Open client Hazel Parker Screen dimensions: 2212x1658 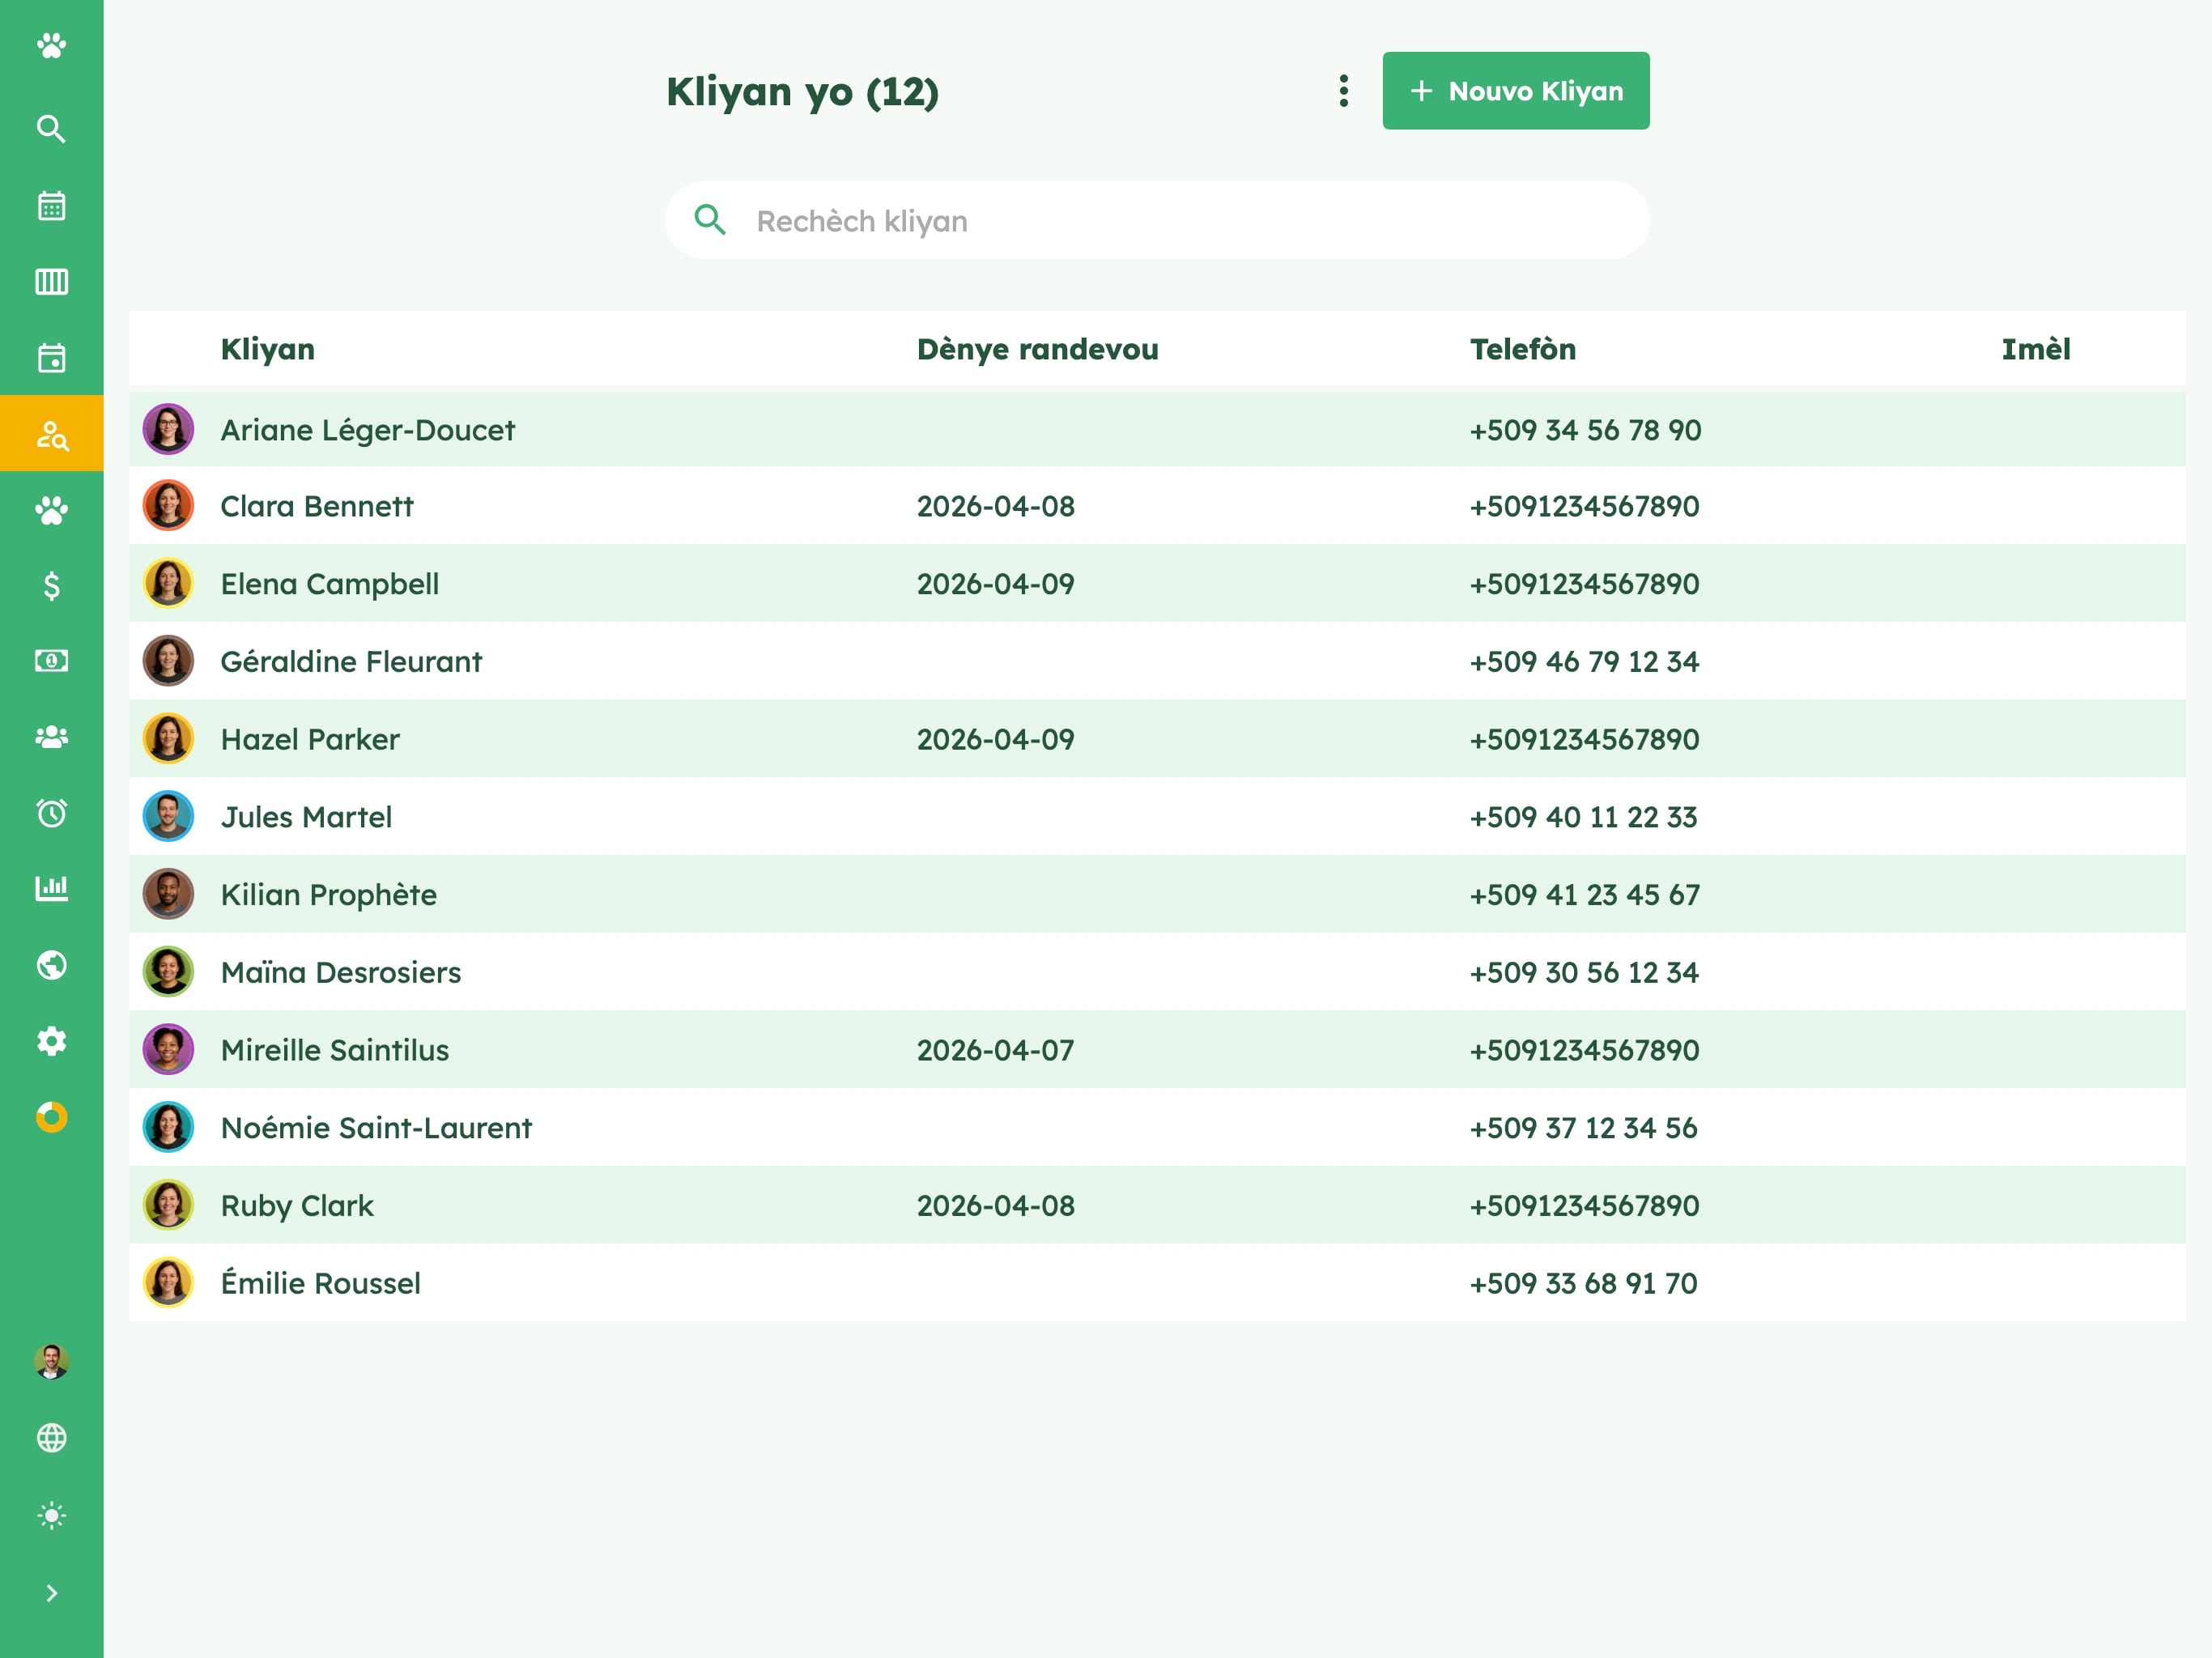(1157, 739)
